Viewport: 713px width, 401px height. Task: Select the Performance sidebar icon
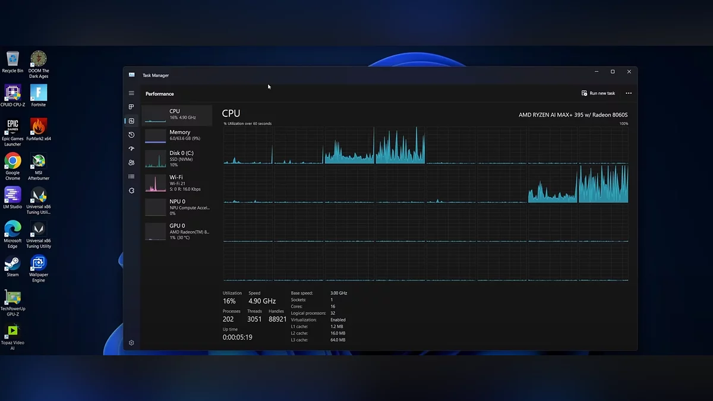(131, 121)
